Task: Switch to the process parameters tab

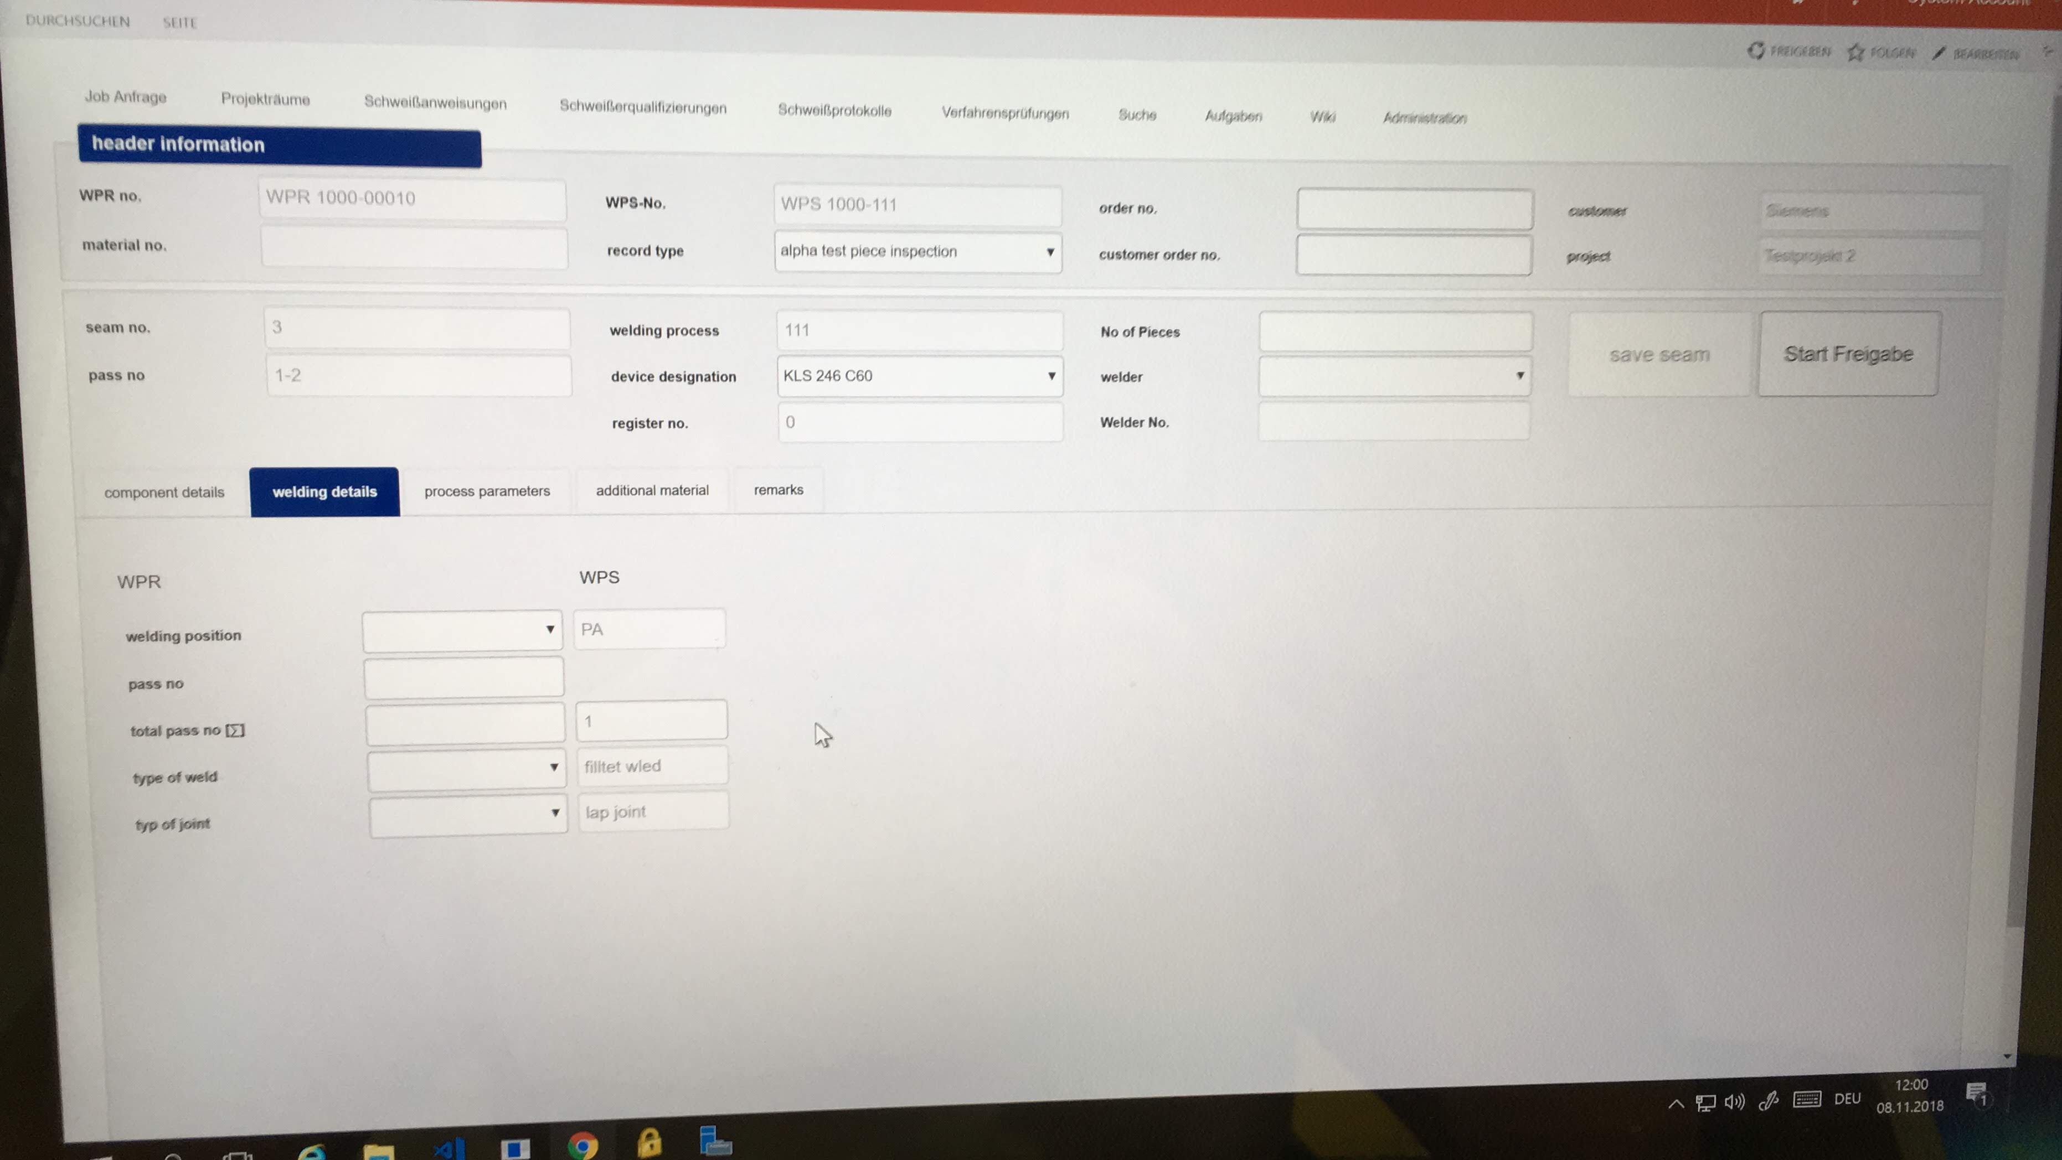Action: point(487,491)
